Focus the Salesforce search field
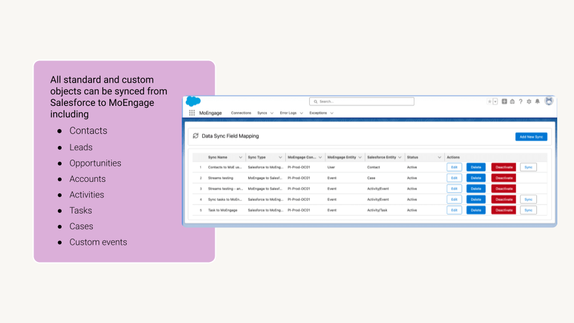 tap(362, 102)
